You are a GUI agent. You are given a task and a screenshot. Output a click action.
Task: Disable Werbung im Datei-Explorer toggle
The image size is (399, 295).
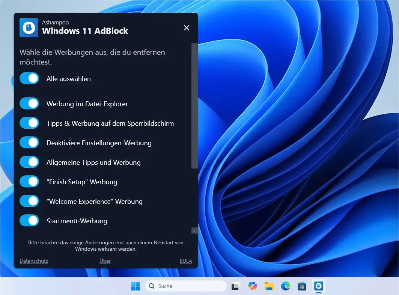29,104
